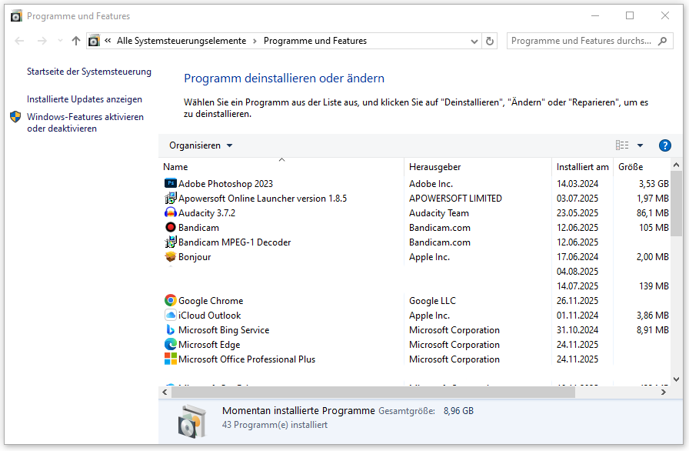Click the refresh icon in the address bar
The image size is (689, 451).
point(490,41)
